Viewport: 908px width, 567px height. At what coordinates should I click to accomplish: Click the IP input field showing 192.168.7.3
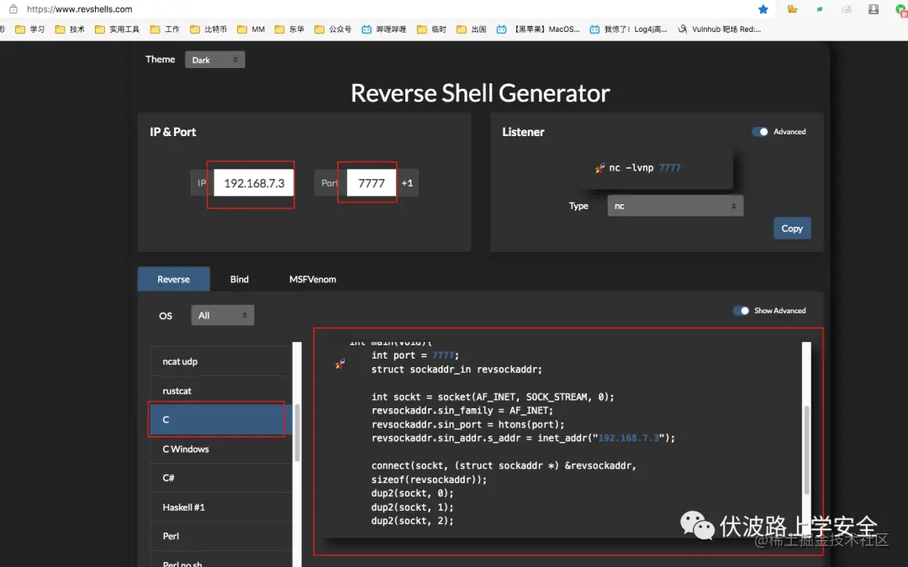(254, 183)
